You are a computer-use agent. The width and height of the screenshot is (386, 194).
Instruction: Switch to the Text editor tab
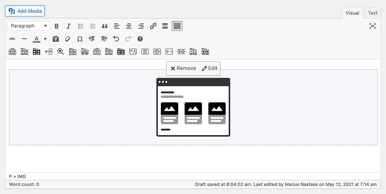tap(372, 13)
